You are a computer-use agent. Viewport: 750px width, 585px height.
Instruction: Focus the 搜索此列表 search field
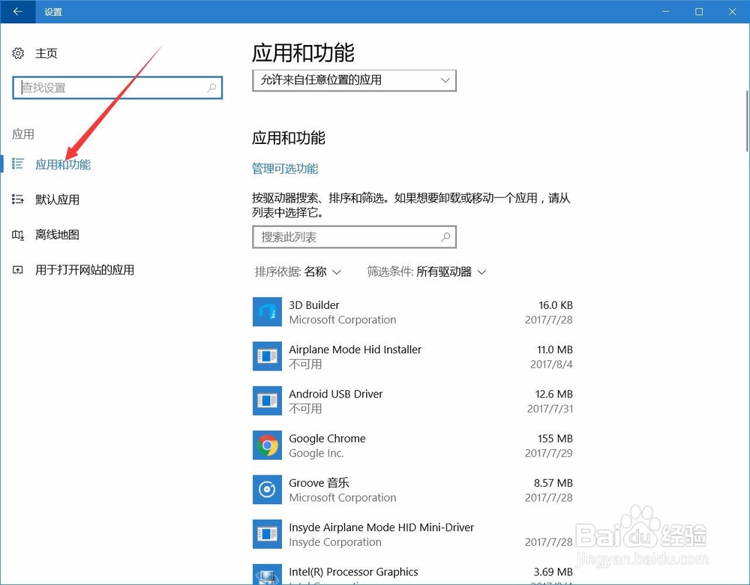[354, 237]
